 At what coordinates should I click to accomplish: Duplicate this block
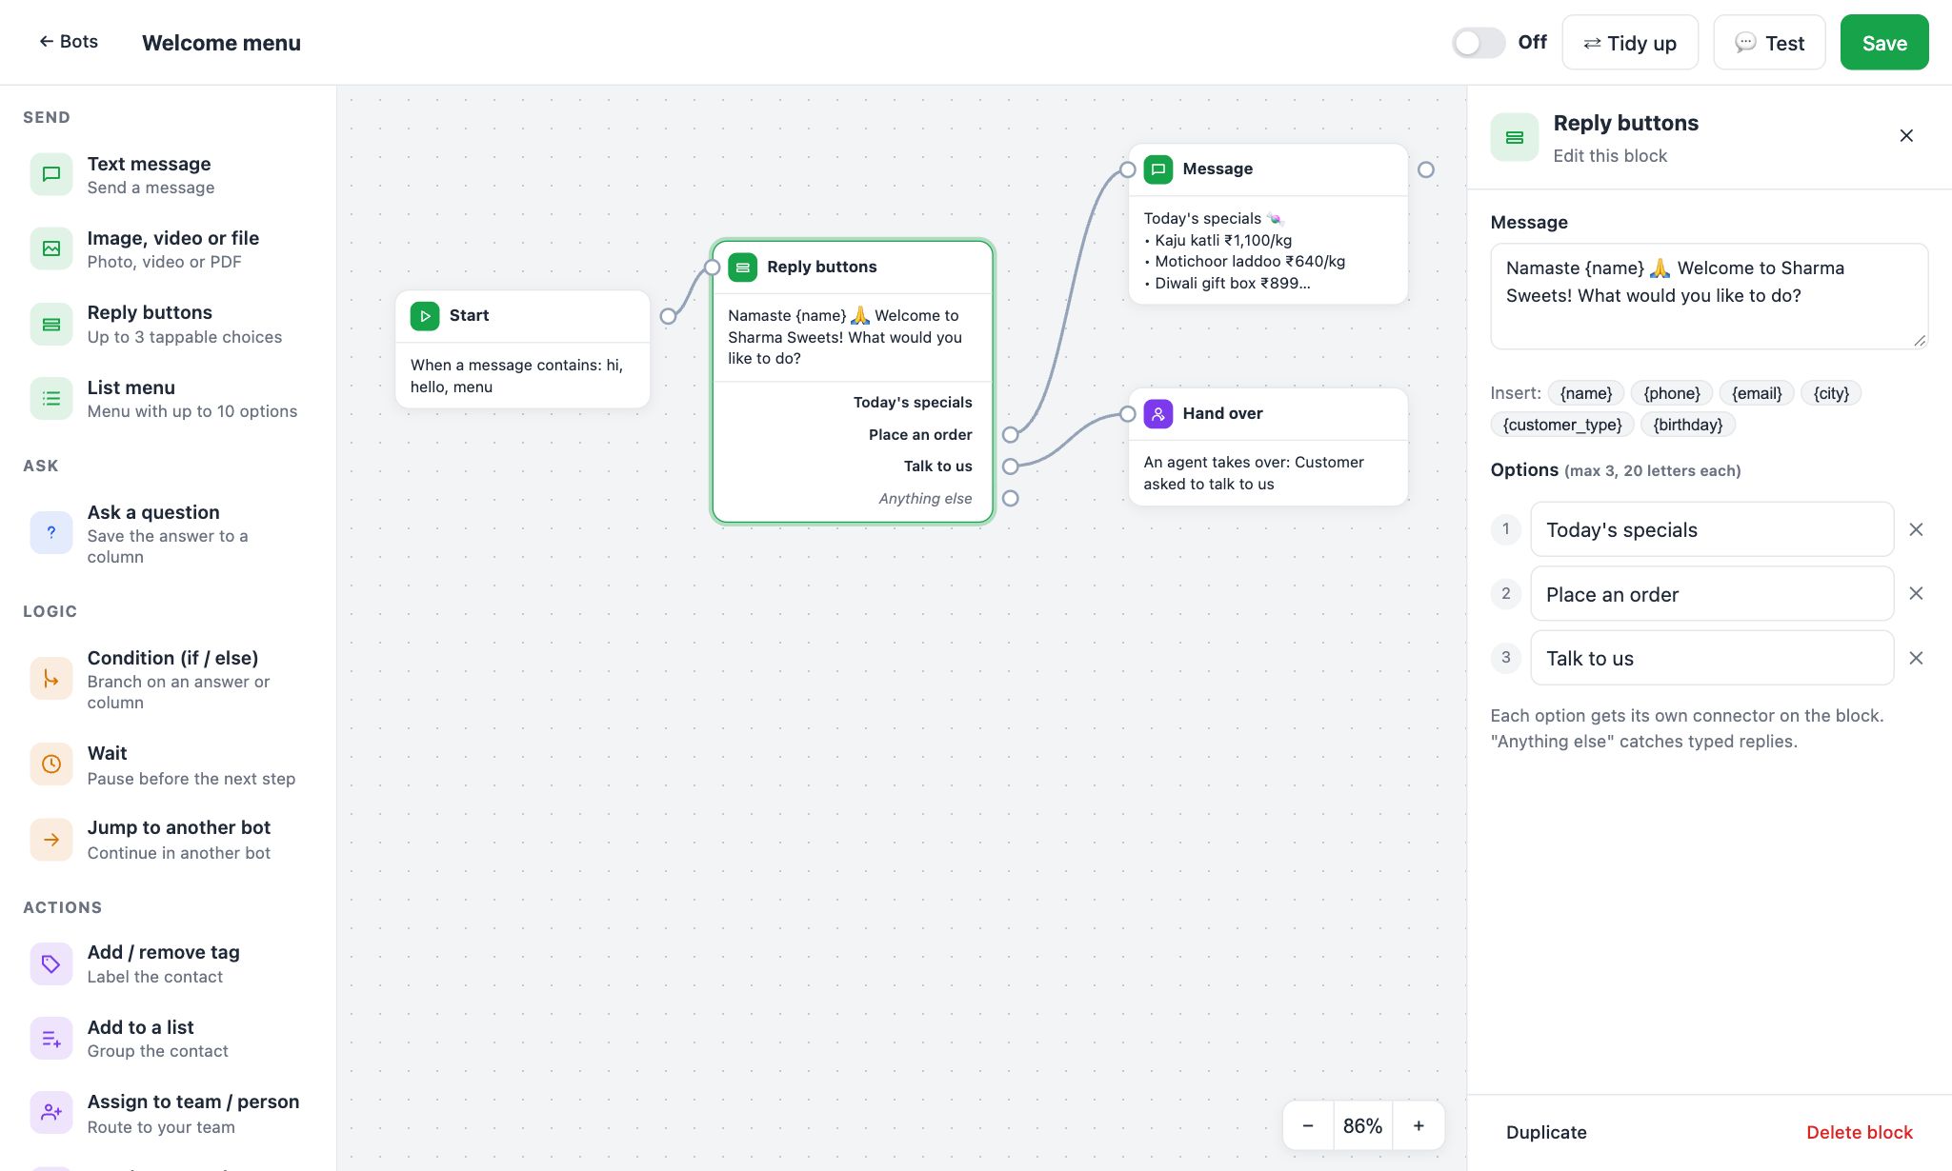[x=1546, y=1133]
